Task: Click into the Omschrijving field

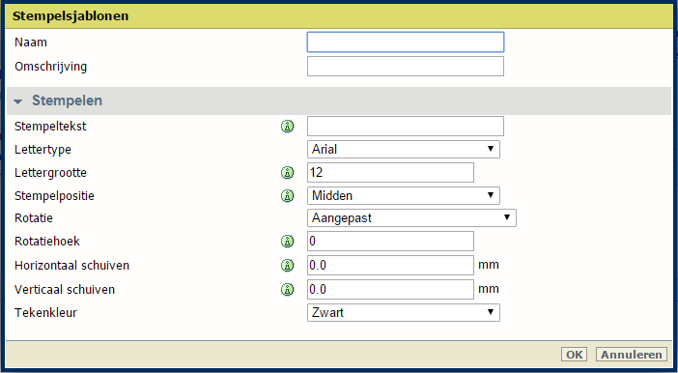Action: [406, 67]
